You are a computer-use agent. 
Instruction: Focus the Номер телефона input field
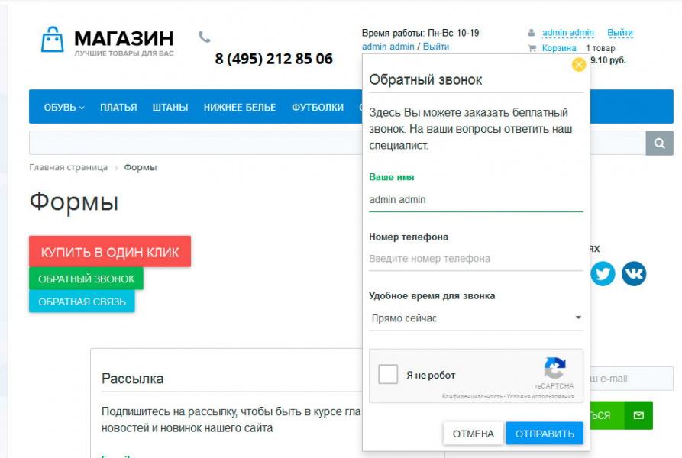click(476, 259)
